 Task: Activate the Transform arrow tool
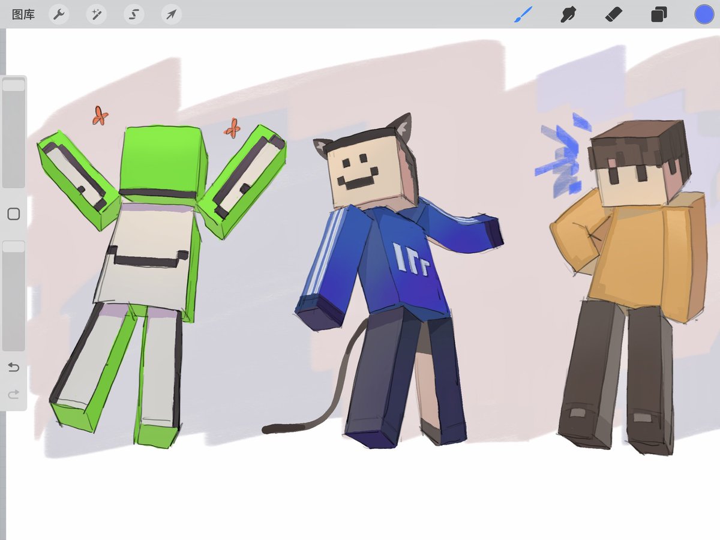click(171, 14)
